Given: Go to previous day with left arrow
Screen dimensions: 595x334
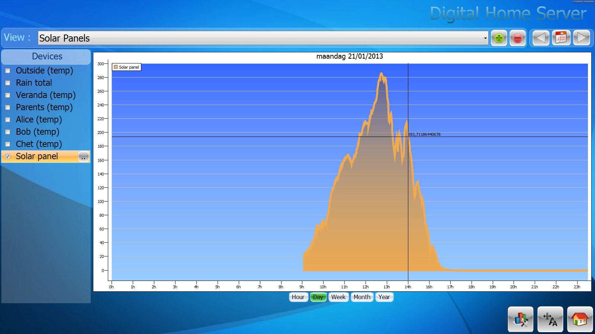Looking at the screenshot, I should 541,38.
